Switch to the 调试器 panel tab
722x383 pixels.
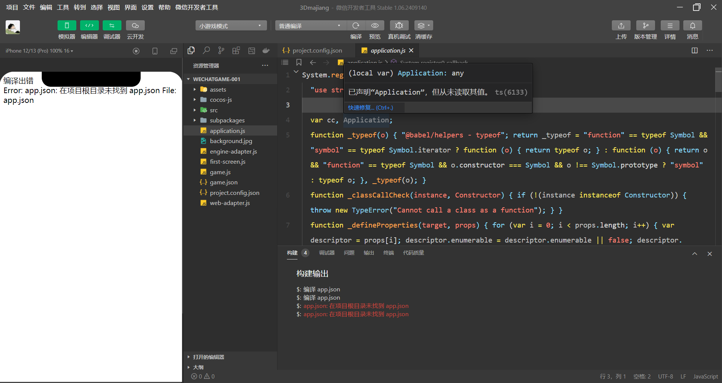tap(327, 253)
